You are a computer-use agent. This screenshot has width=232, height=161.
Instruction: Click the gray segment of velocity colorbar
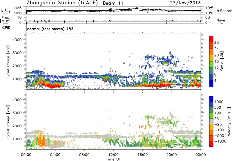211,121
